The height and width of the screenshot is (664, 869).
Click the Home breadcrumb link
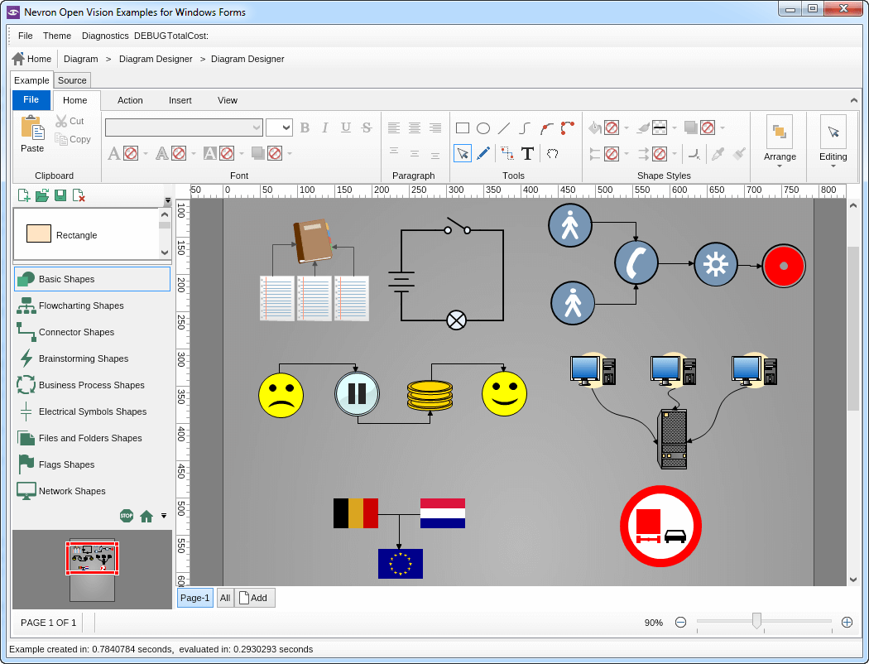click(31, 59)
